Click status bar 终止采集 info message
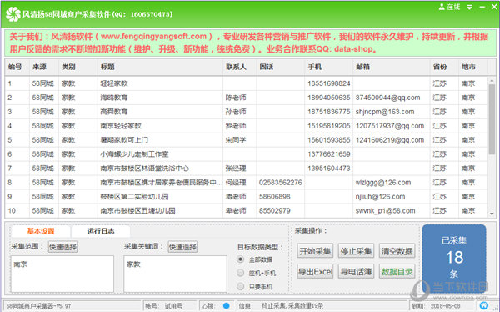 point(292,306)
